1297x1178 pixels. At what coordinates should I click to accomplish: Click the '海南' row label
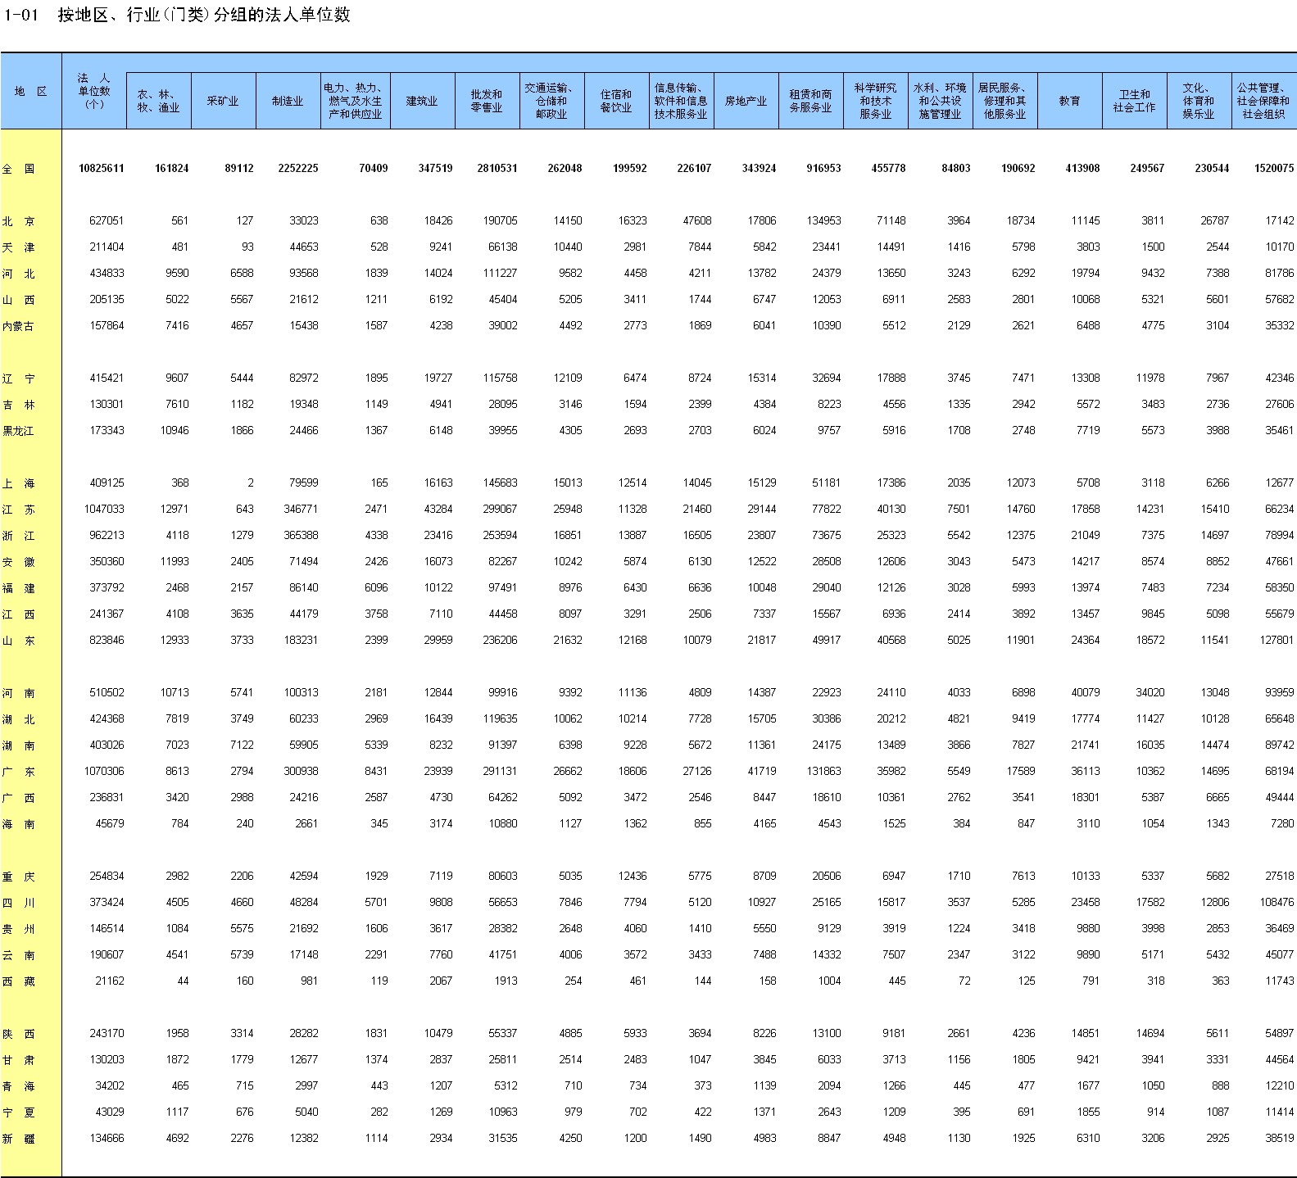coord(18,824)
